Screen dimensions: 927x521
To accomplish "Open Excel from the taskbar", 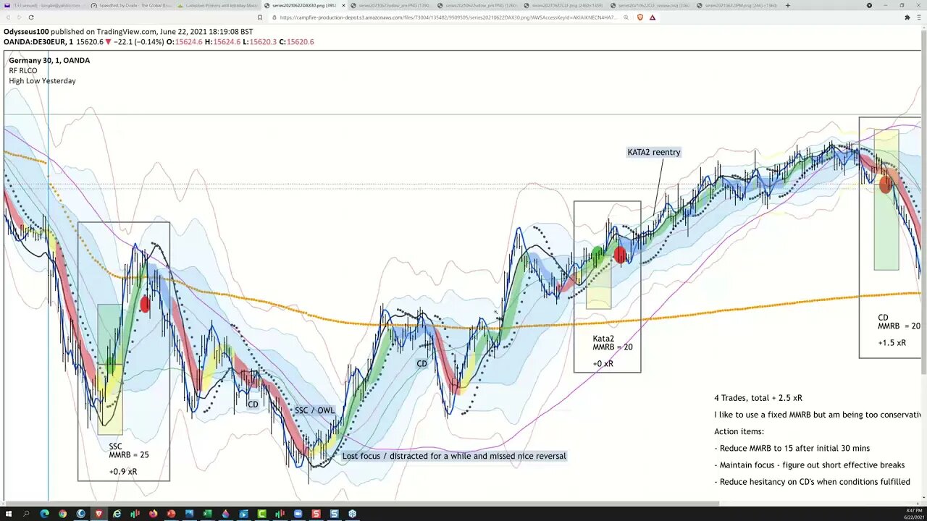I will 207,514.
